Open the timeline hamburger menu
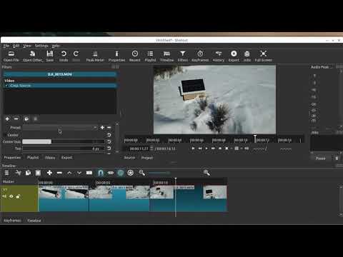 [x=6, y=173]
